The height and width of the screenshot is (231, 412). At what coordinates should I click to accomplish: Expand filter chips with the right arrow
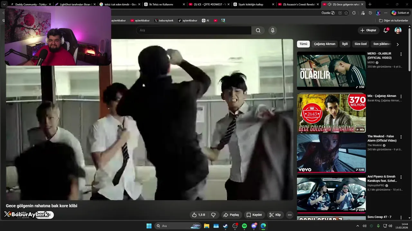click(398, 44)
